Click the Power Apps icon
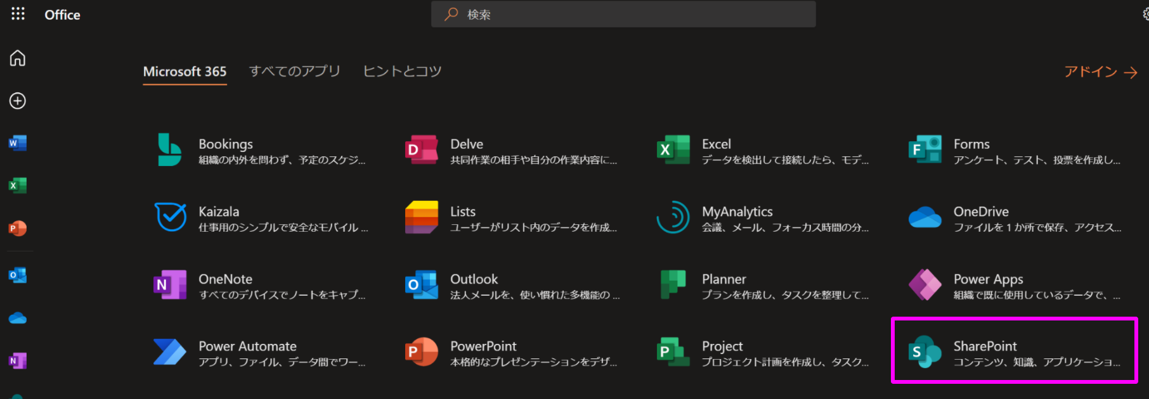Image resolution: width=1149 pixels, height=399 pixels. (925, 285)
